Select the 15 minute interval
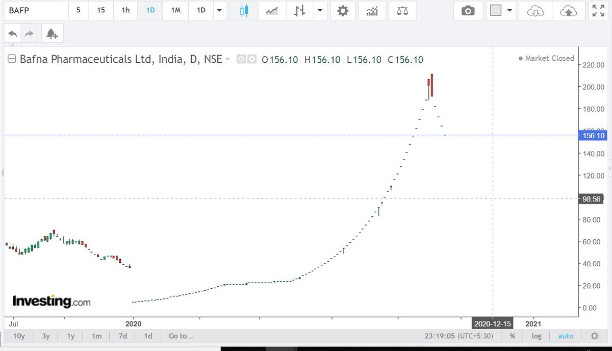Viewport: 612px width, 351px height. (101, 10)
